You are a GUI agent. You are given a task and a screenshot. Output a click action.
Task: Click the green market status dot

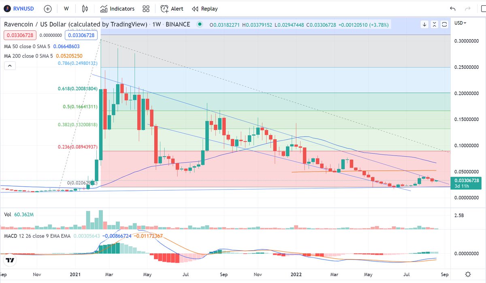pos(199,24)
